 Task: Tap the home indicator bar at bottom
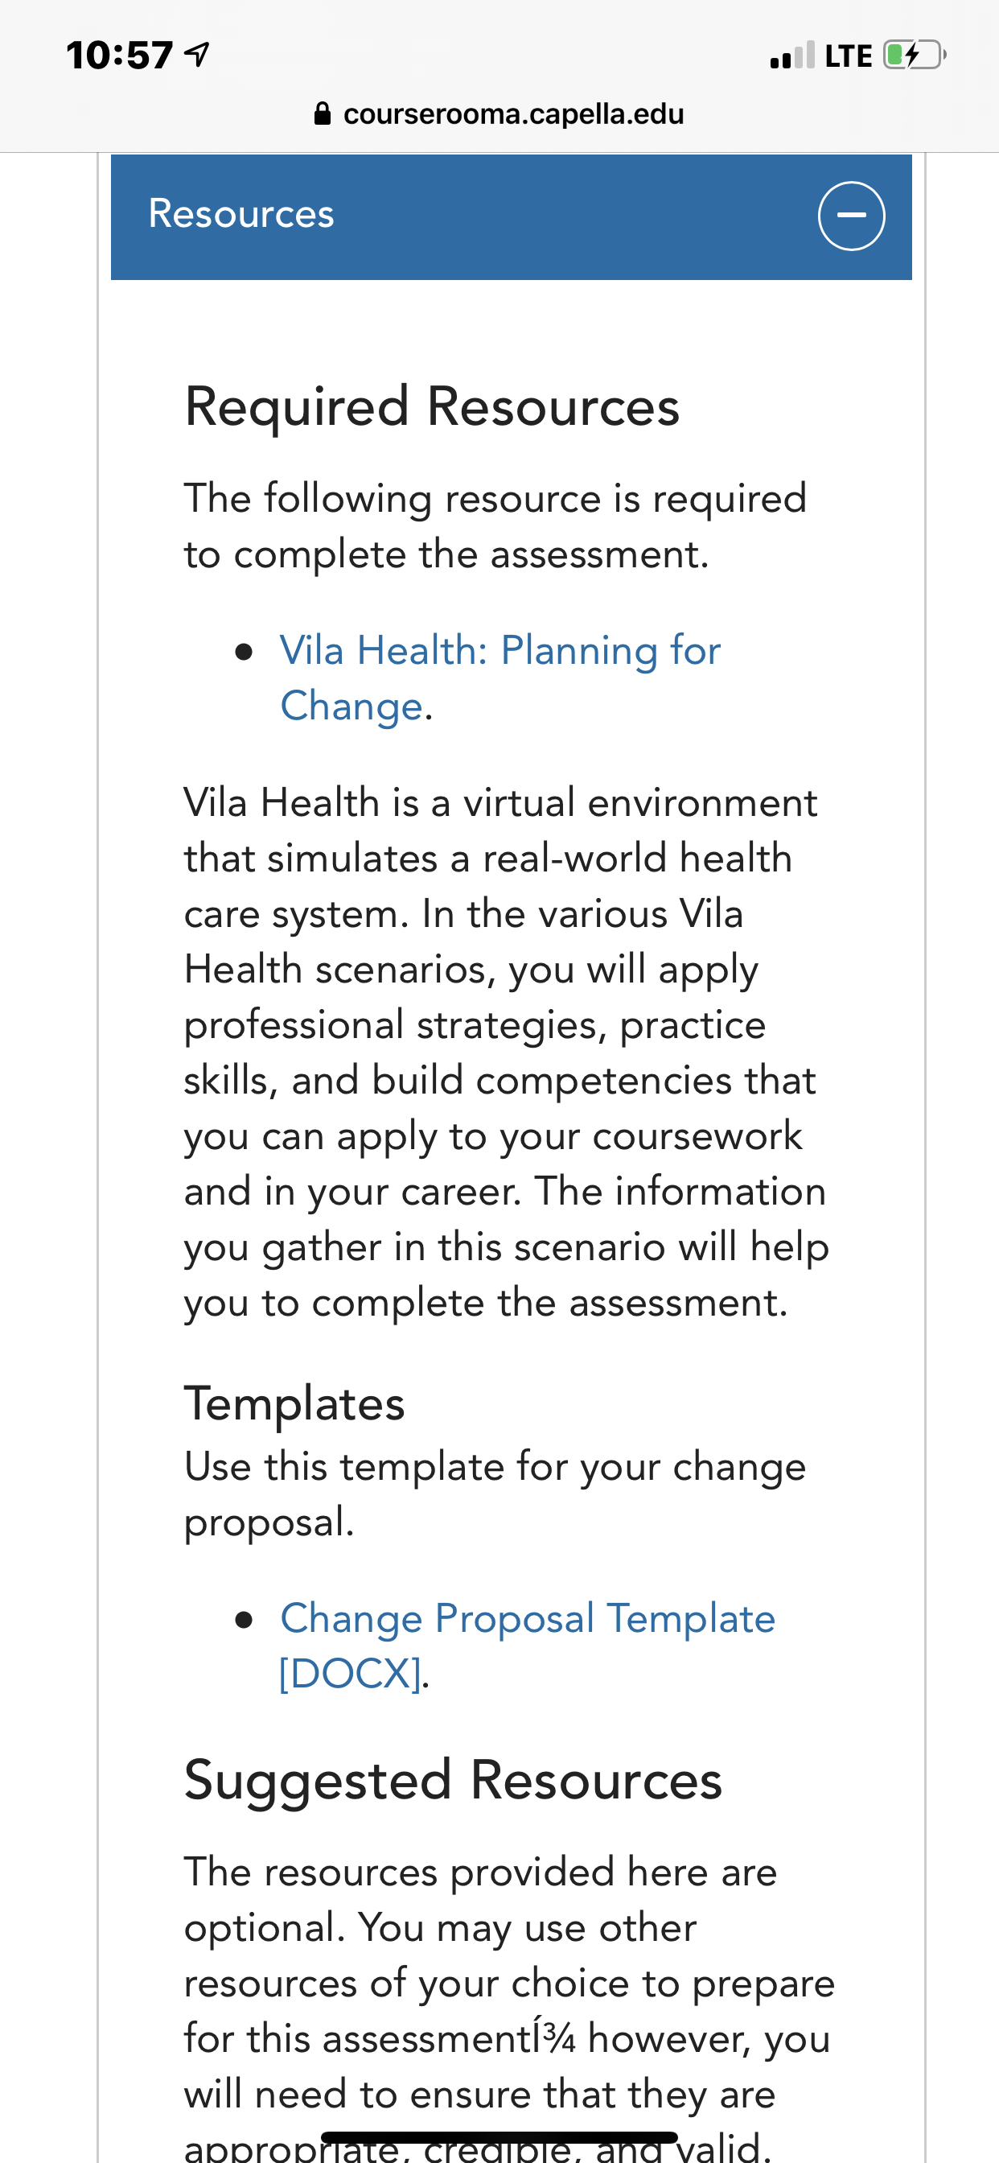pyautogui.click(x=499, y=2137)
